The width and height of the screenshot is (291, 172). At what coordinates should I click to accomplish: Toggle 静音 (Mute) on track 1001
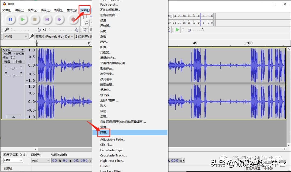tap(7, 62)
